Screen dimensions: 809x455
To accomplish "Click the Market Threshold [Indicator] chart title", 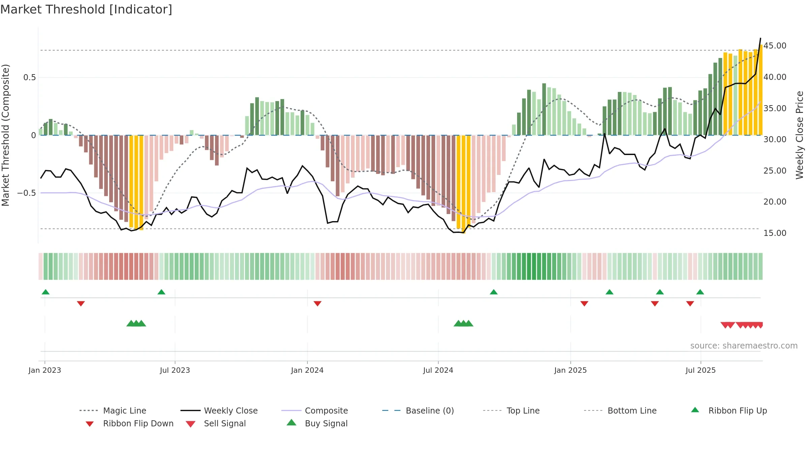I will (86, 9).
